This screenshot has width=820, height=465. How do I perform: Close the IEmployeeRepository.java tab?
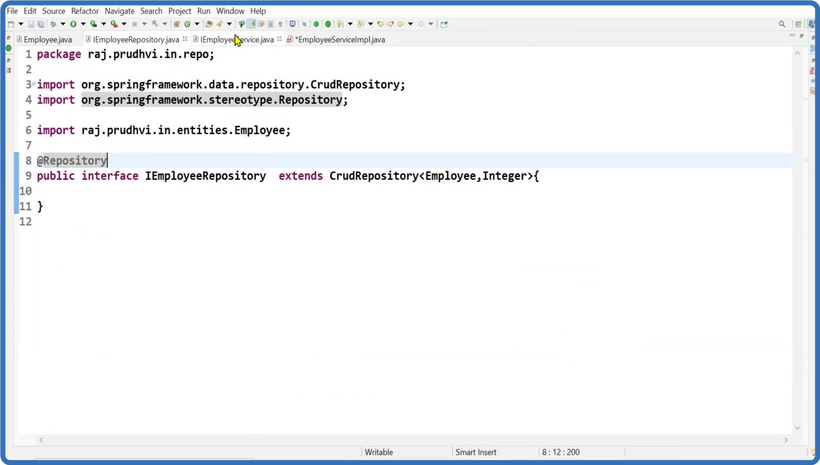(x=186, y=39)
